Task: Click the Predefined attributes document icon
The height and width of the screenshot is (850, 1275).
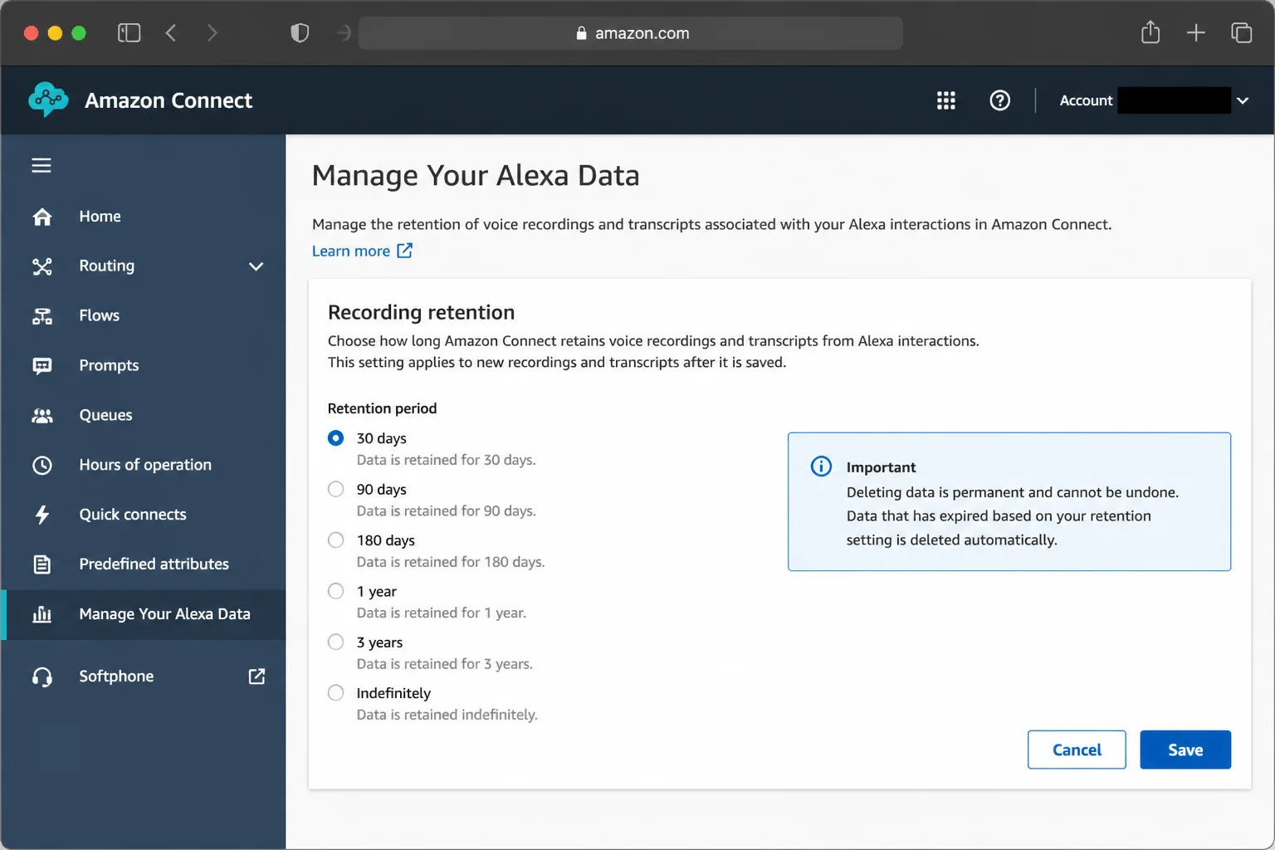Action: (x=42, y=564)
